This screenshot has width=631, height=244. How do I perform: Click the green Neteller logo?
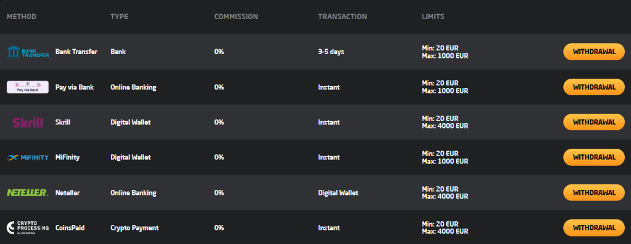tap(28, 192)
